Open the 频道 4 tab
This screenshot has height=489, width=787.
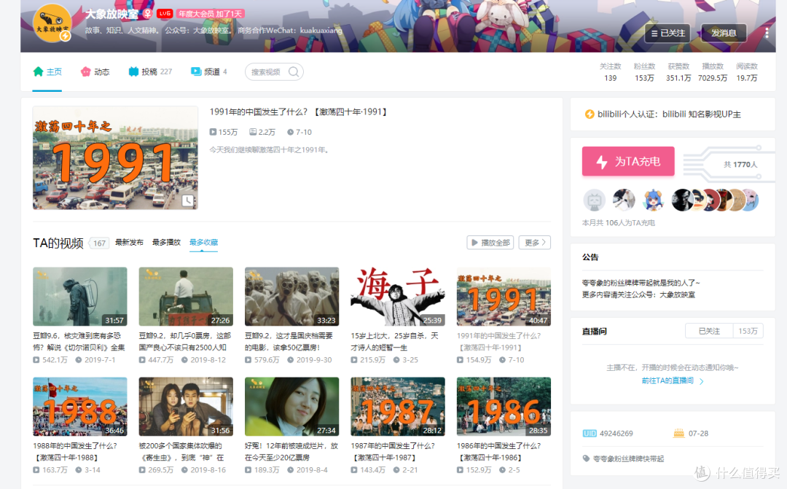209,72
